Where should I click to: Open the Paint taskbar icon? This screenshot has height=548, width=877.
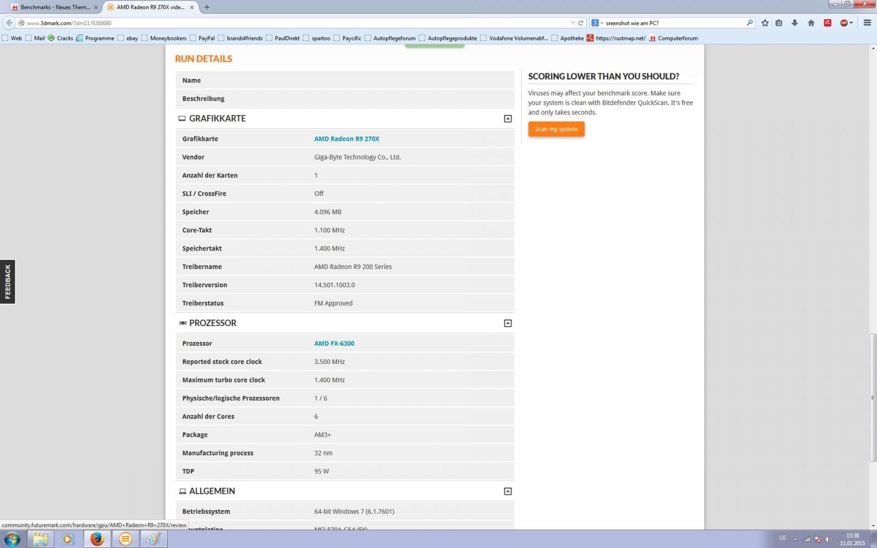pos(153,539)
